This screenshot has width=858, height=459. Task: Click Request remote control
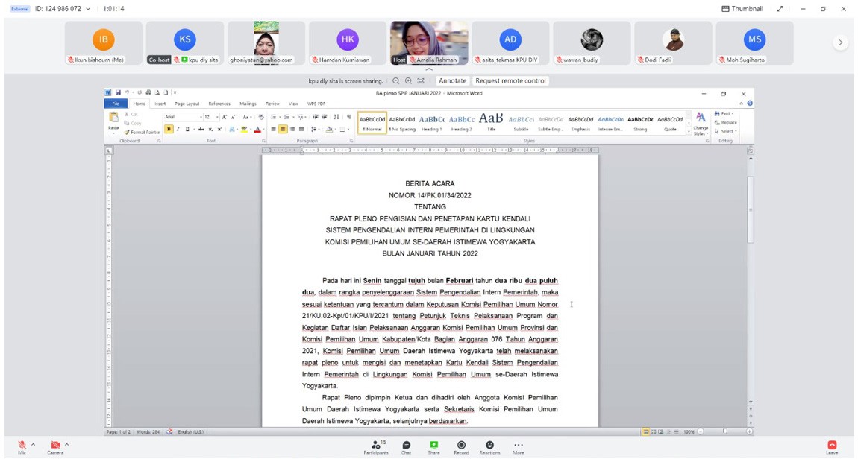(x=510, y=80)
